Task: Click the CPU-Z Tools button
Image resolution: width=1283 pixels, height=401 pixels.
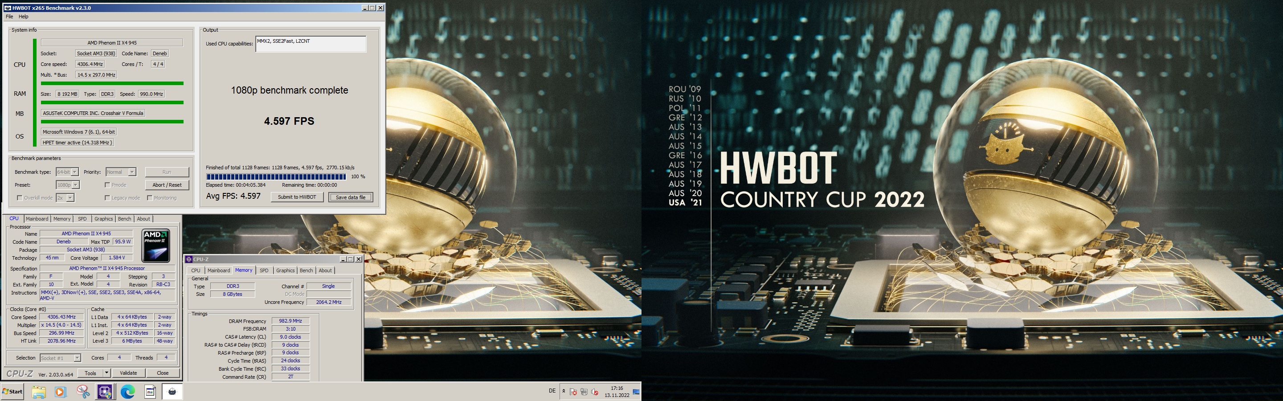Action: (90, 373)
